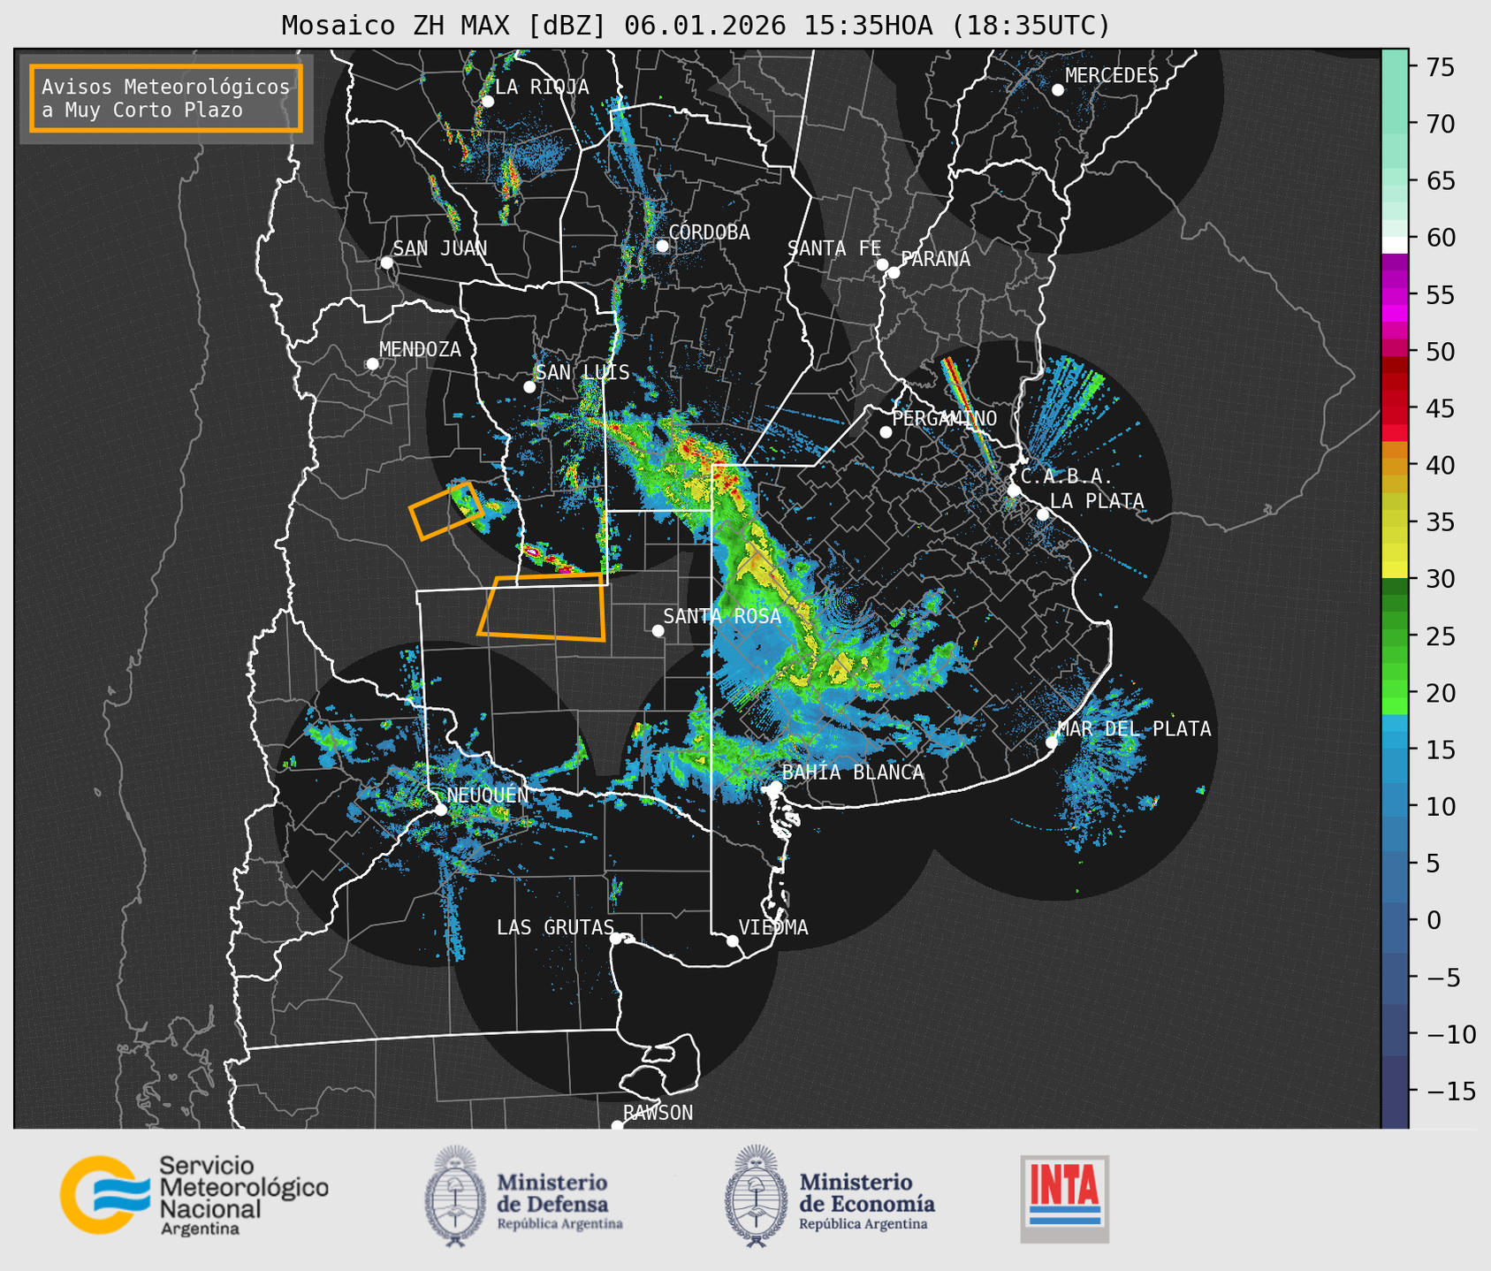Click the small orange warning polygon south of Mendoza
Image resolution: width=1491 pixels, height=1271 pixels.
click(446, 511)
